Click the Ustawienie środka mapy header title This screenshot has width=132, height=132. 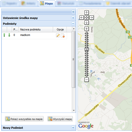20,18
